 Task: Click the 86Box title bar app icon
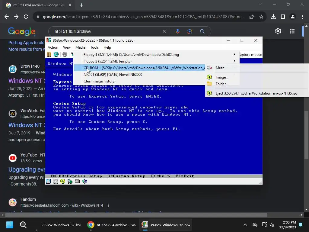pos(49,40)
